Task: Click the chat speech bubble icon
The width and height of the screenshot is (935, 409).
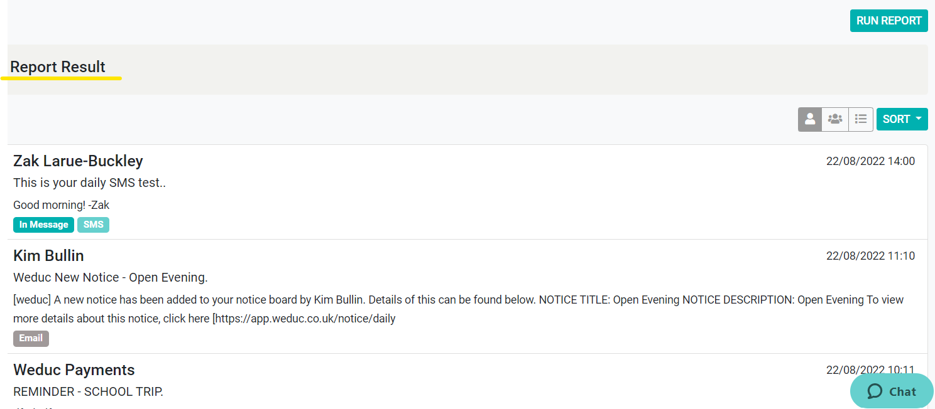Action: (875, 391)
